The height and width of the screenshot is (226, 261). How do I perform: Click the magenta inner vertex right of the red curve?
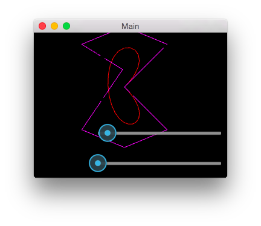click(x=124, y=87)
